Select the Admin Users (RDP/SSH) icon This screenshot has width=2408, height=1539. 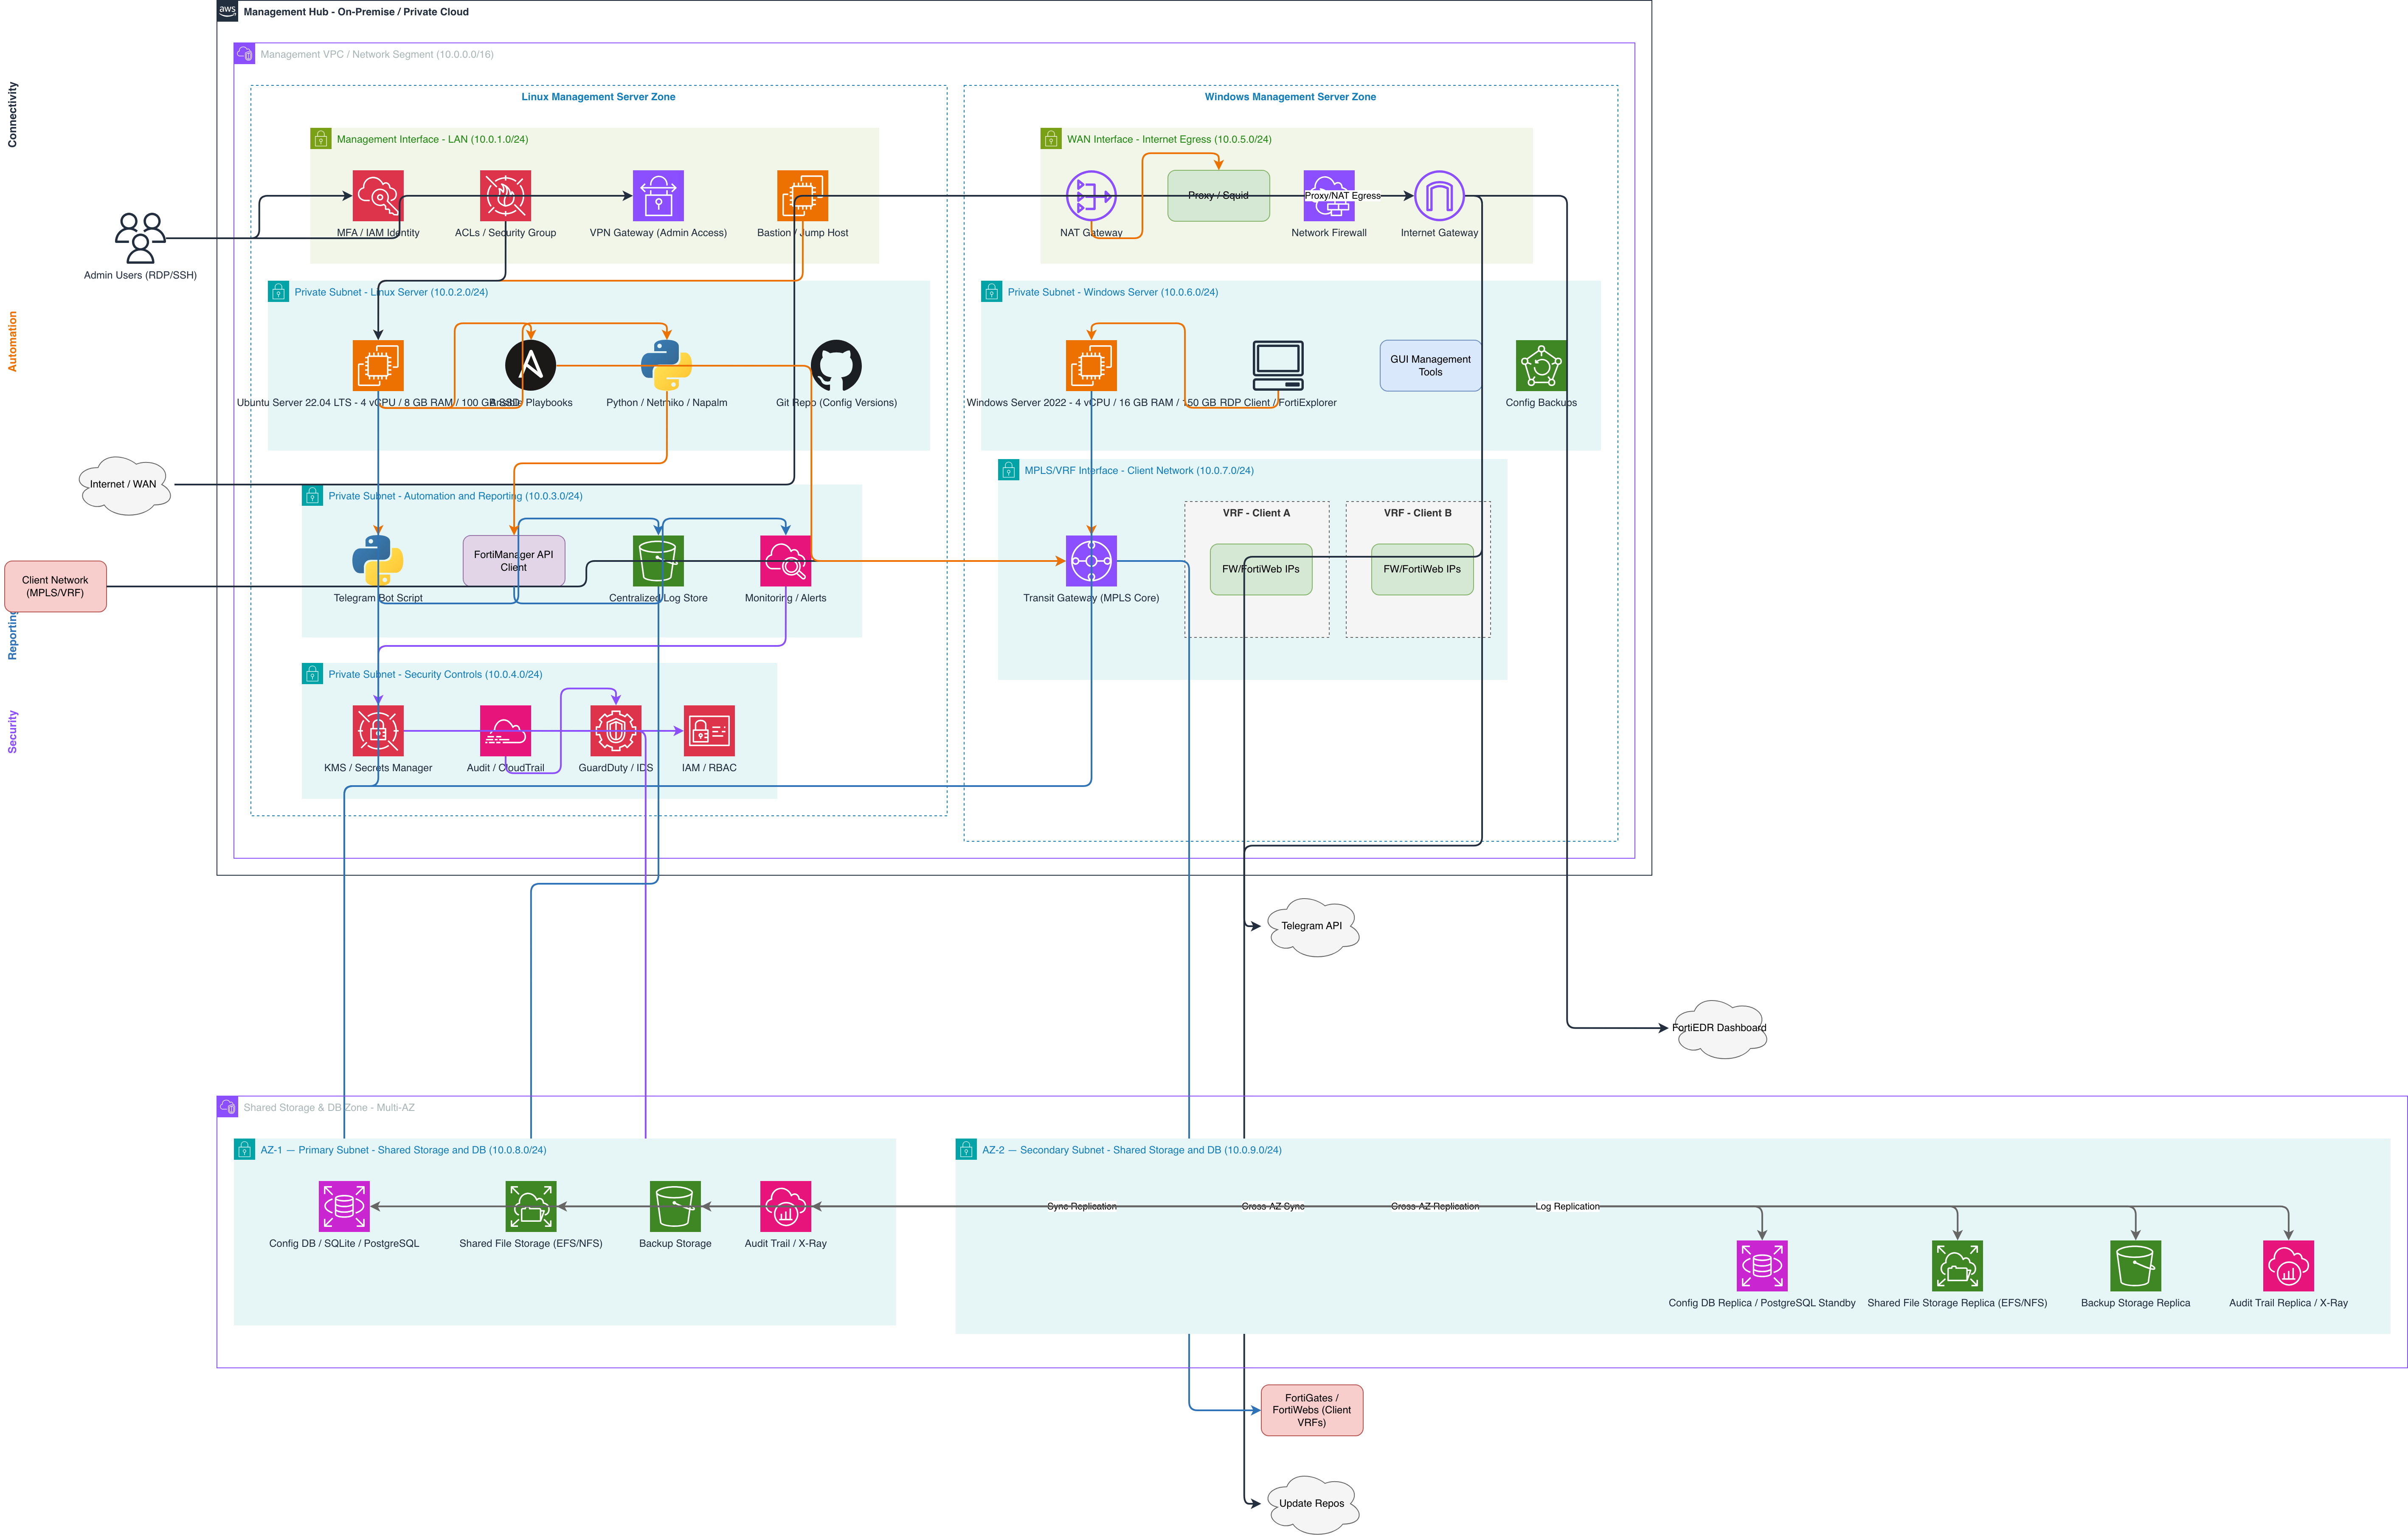pos(140,238)
